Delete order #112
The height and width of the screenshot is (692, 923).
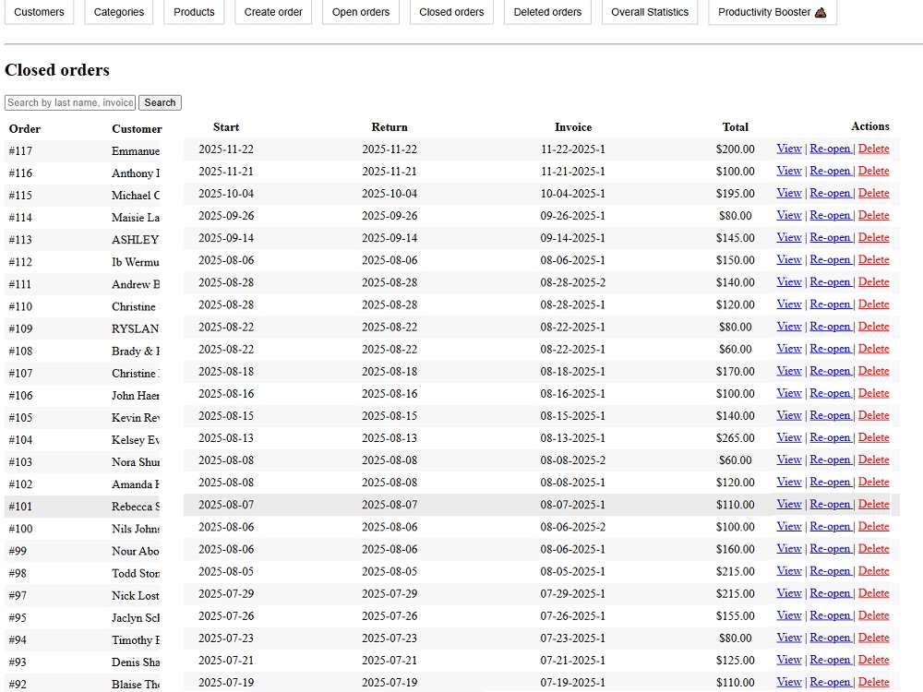pyautogui.click(x=873, y=259)
